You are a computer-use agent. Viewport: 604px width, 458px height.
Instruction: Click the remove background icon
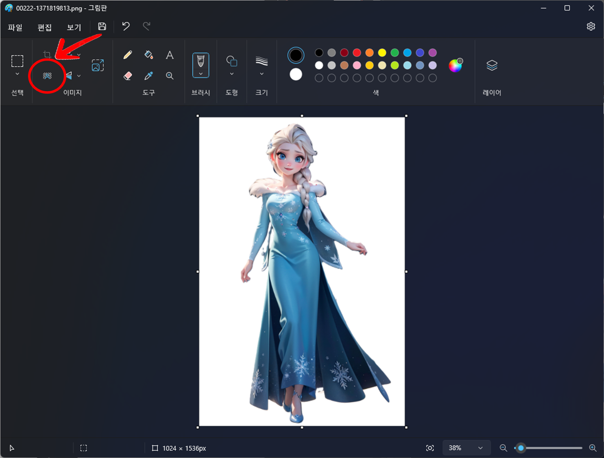47,76
